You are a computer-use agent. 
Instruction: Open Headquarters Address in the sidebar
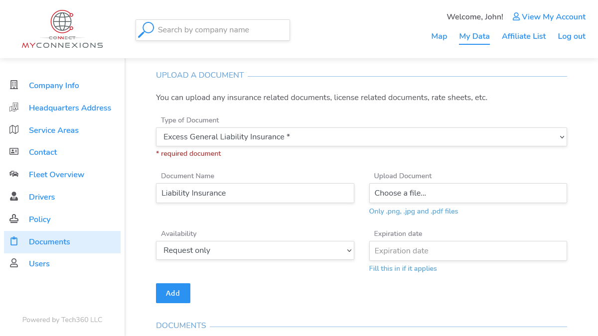(70, 108)
